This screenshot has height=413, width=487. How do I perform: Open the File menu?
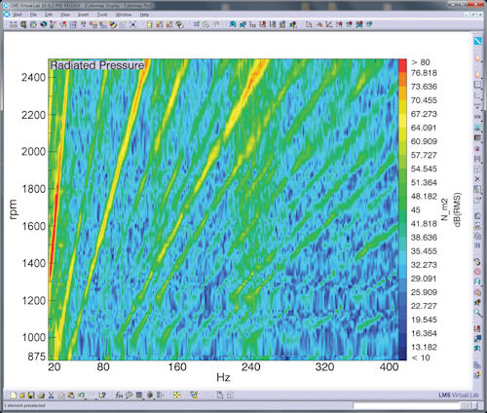[33, 15]
